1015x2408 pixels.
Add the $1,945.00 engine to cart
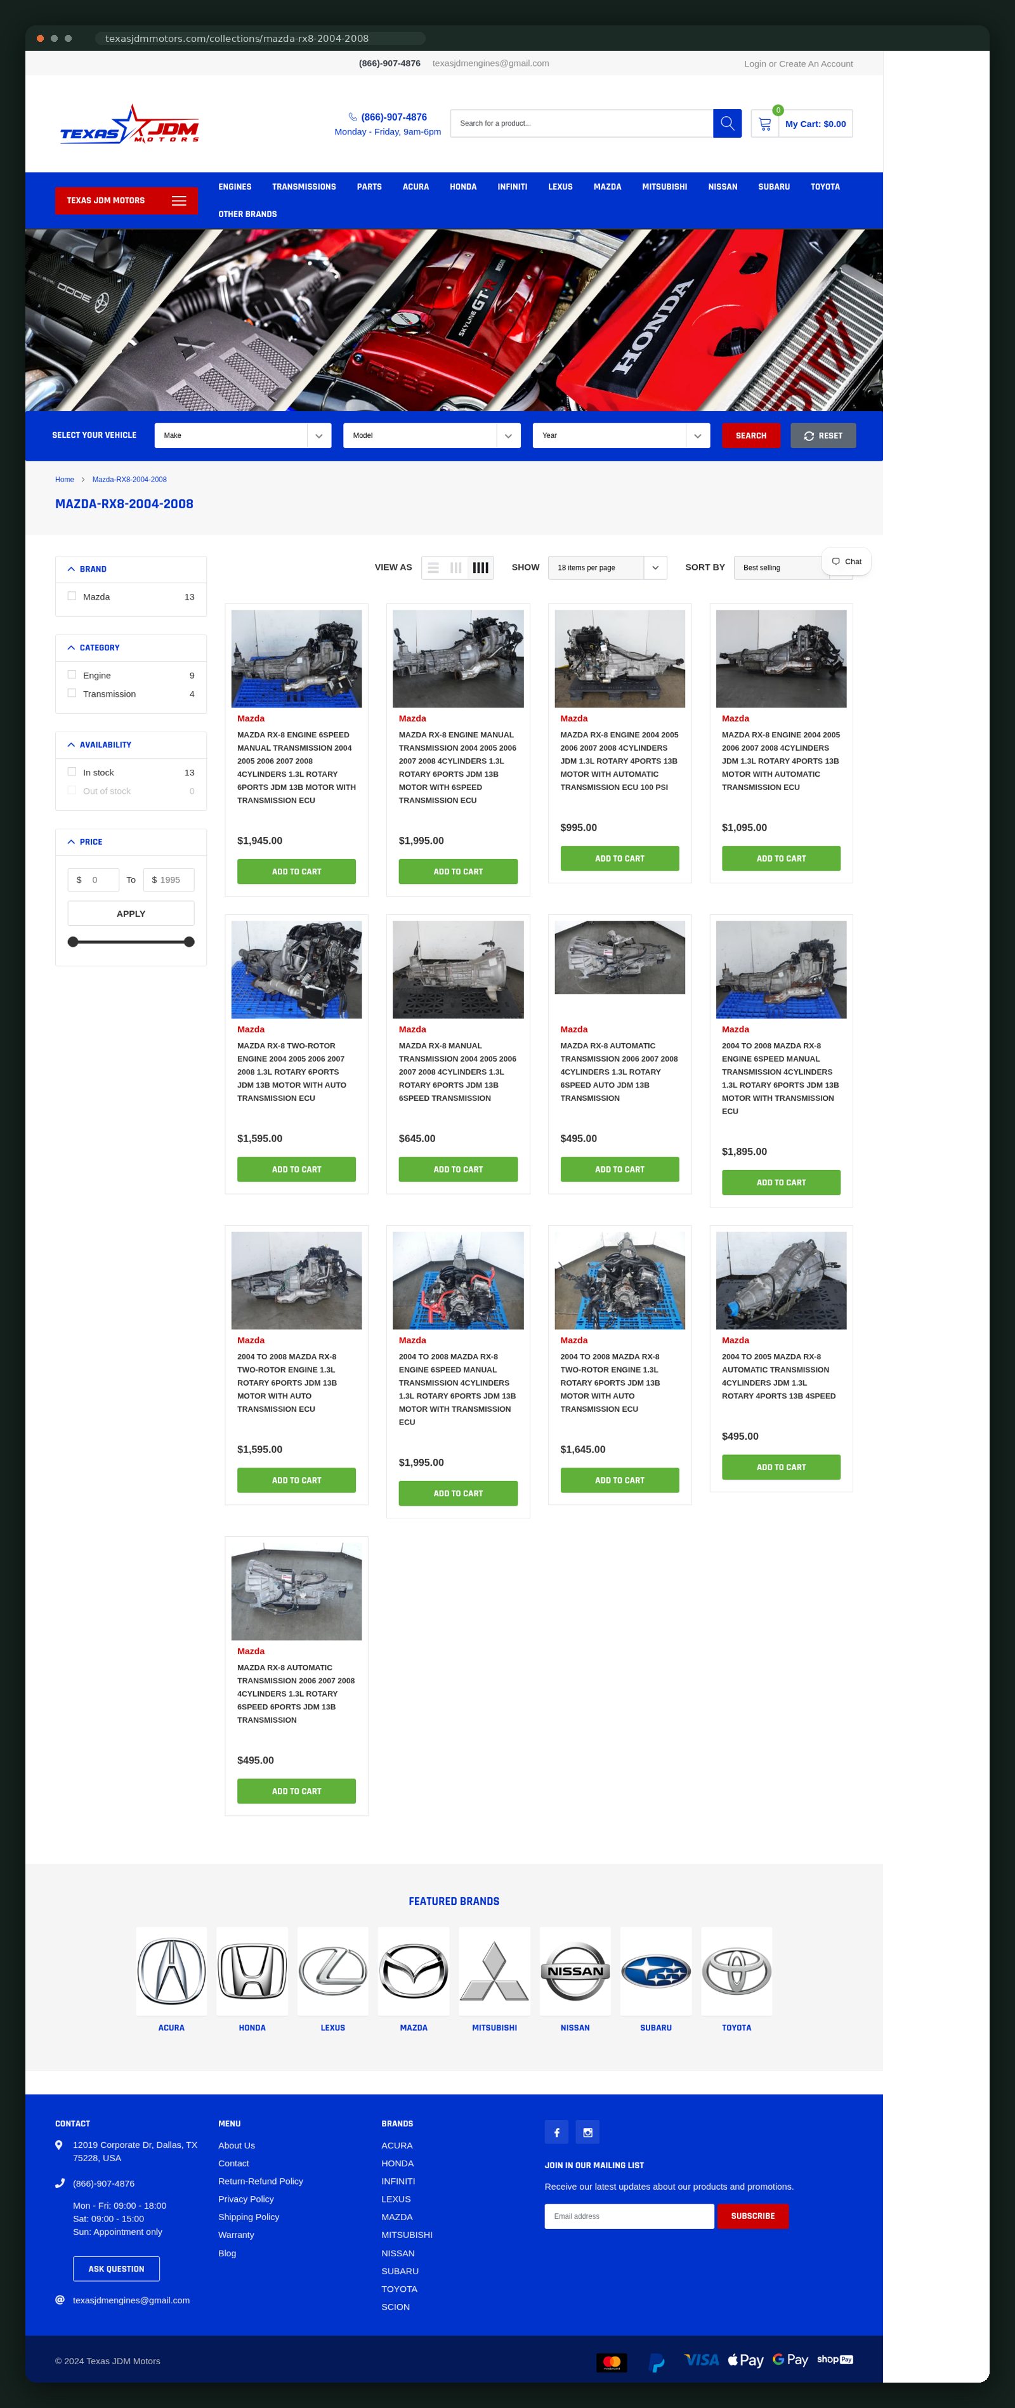tap(296, 871)
